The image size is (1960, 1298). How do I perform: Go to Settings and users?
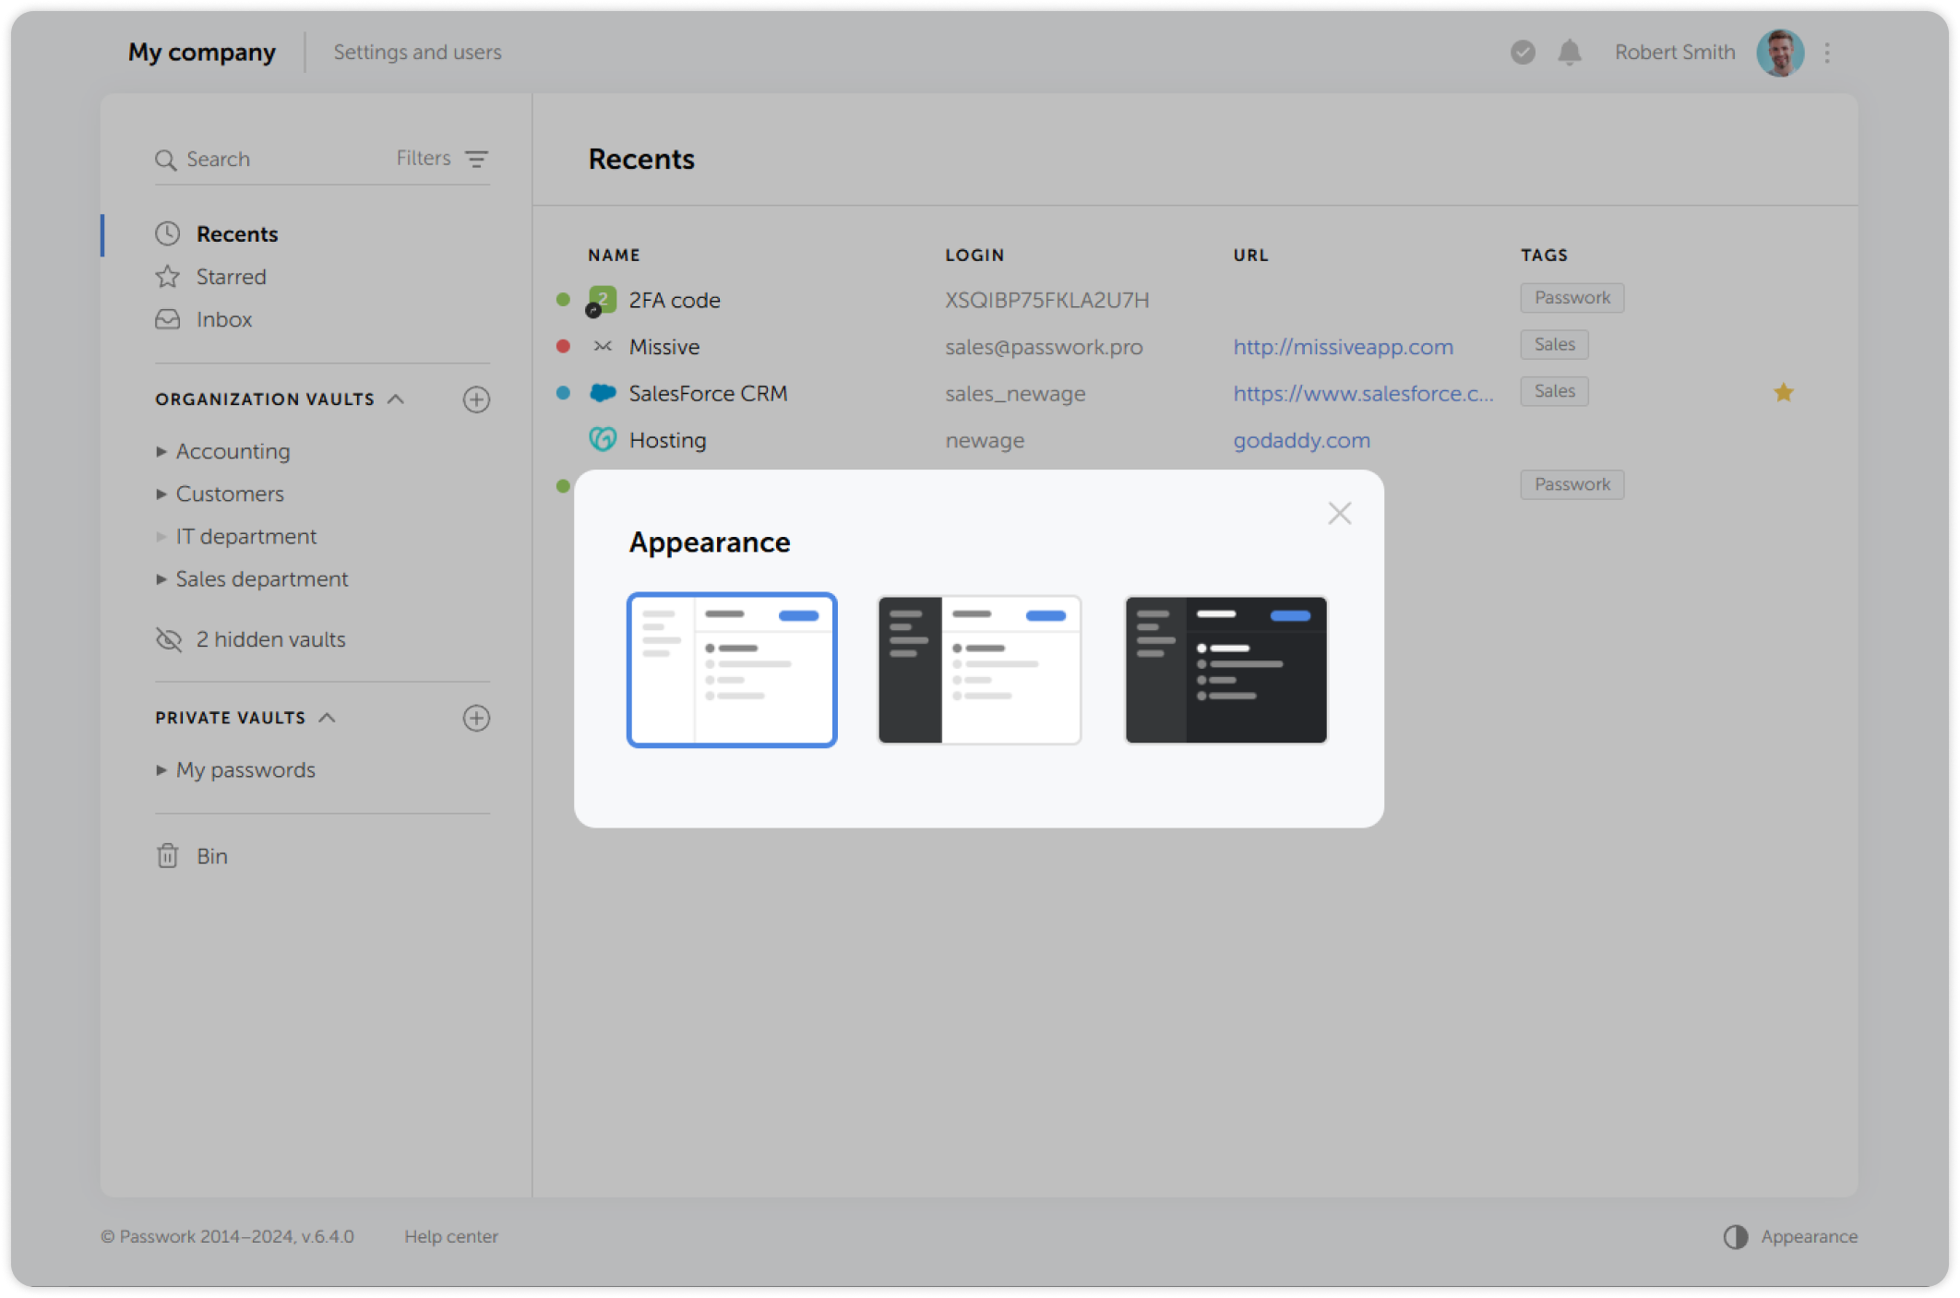417,53
